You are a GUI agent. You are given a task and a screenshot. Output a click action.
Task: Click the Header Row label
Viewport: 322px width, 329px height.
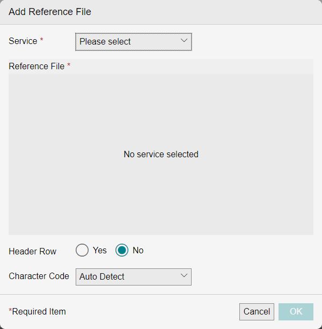32,251
